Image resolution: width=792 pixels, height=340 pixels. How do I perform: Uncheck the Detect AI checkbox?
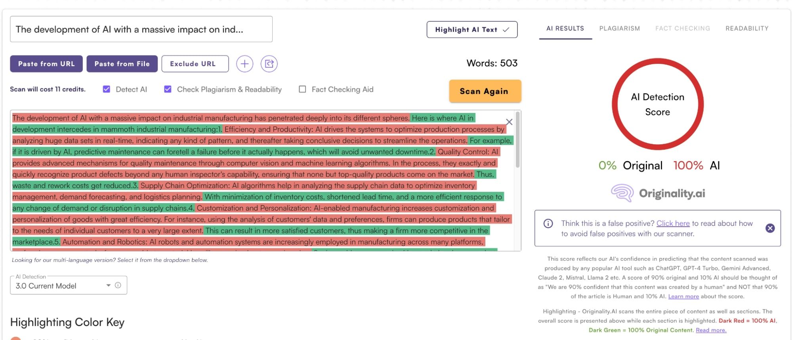point(107,90)
